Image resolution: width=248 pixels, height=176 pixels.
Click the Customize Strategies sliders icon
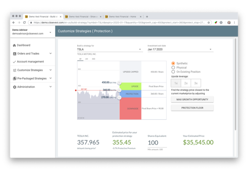14,70
